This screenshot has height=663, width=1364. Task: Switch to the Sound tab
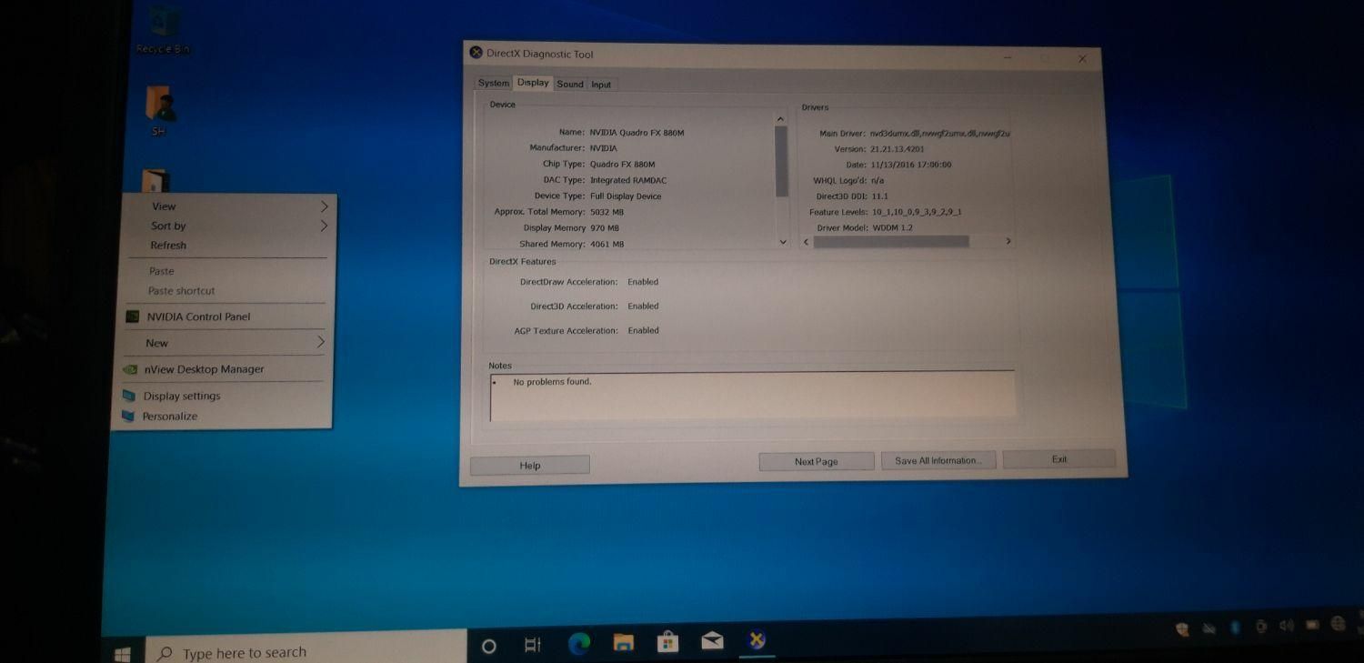(x=570, y=85)
